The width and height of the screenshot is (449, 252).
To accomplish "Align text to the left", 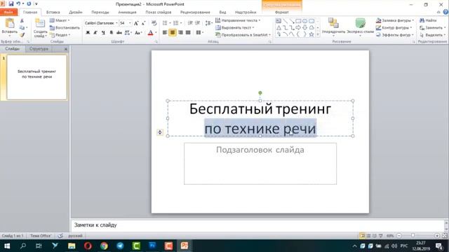I will [x=165, y=33].
